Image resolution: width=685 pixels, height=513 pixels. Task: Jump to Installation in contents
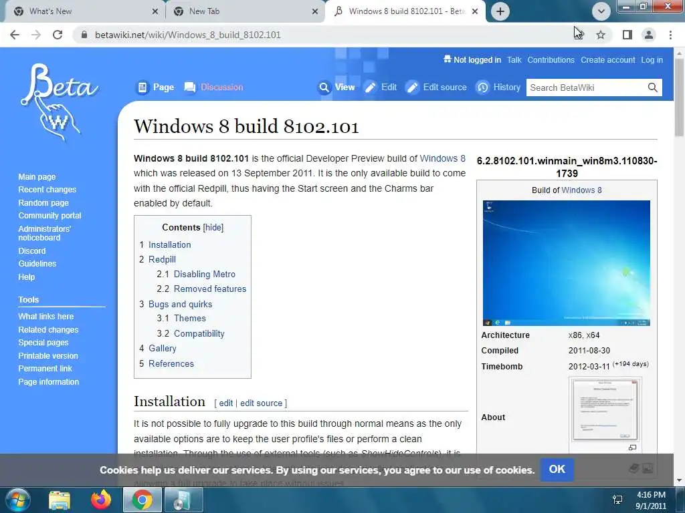[x=169, y=244]
